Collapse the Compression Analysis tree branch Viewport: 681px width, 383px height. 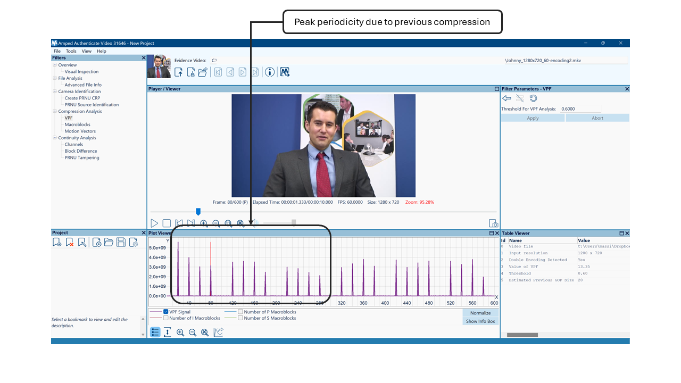pyautogui.click(x=55, y=111)
